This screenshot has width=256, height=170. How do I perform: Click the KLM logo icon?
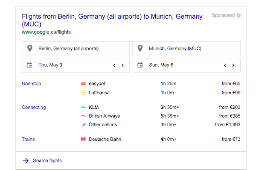[x=83, y=107]
